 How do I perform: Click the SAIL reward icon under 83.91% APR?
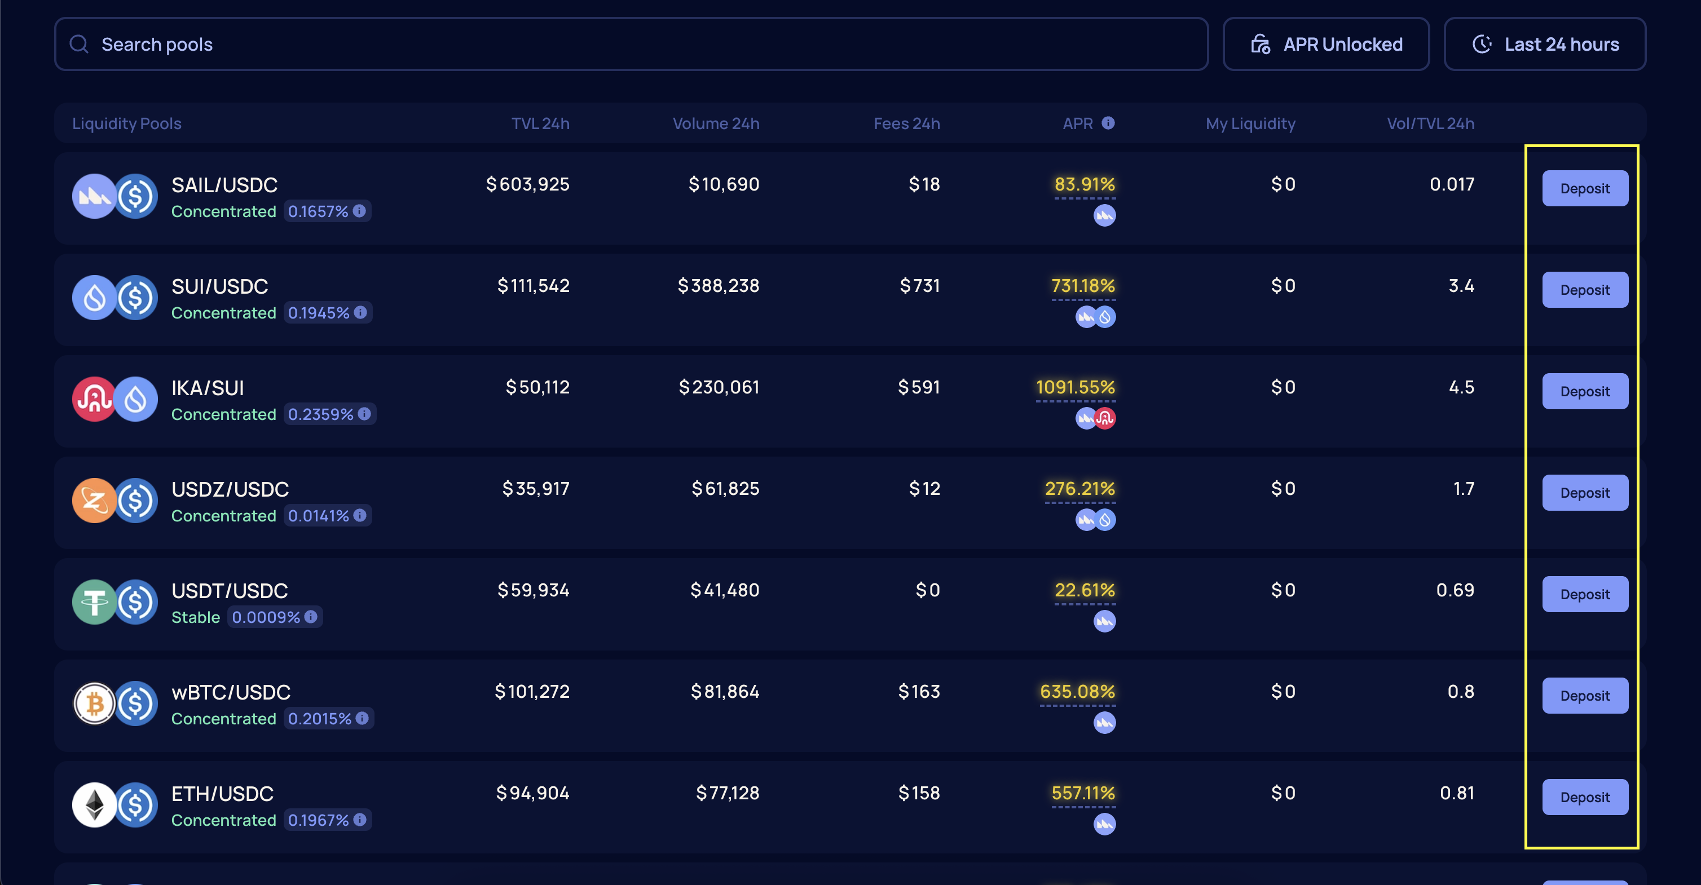(1104, 215)
